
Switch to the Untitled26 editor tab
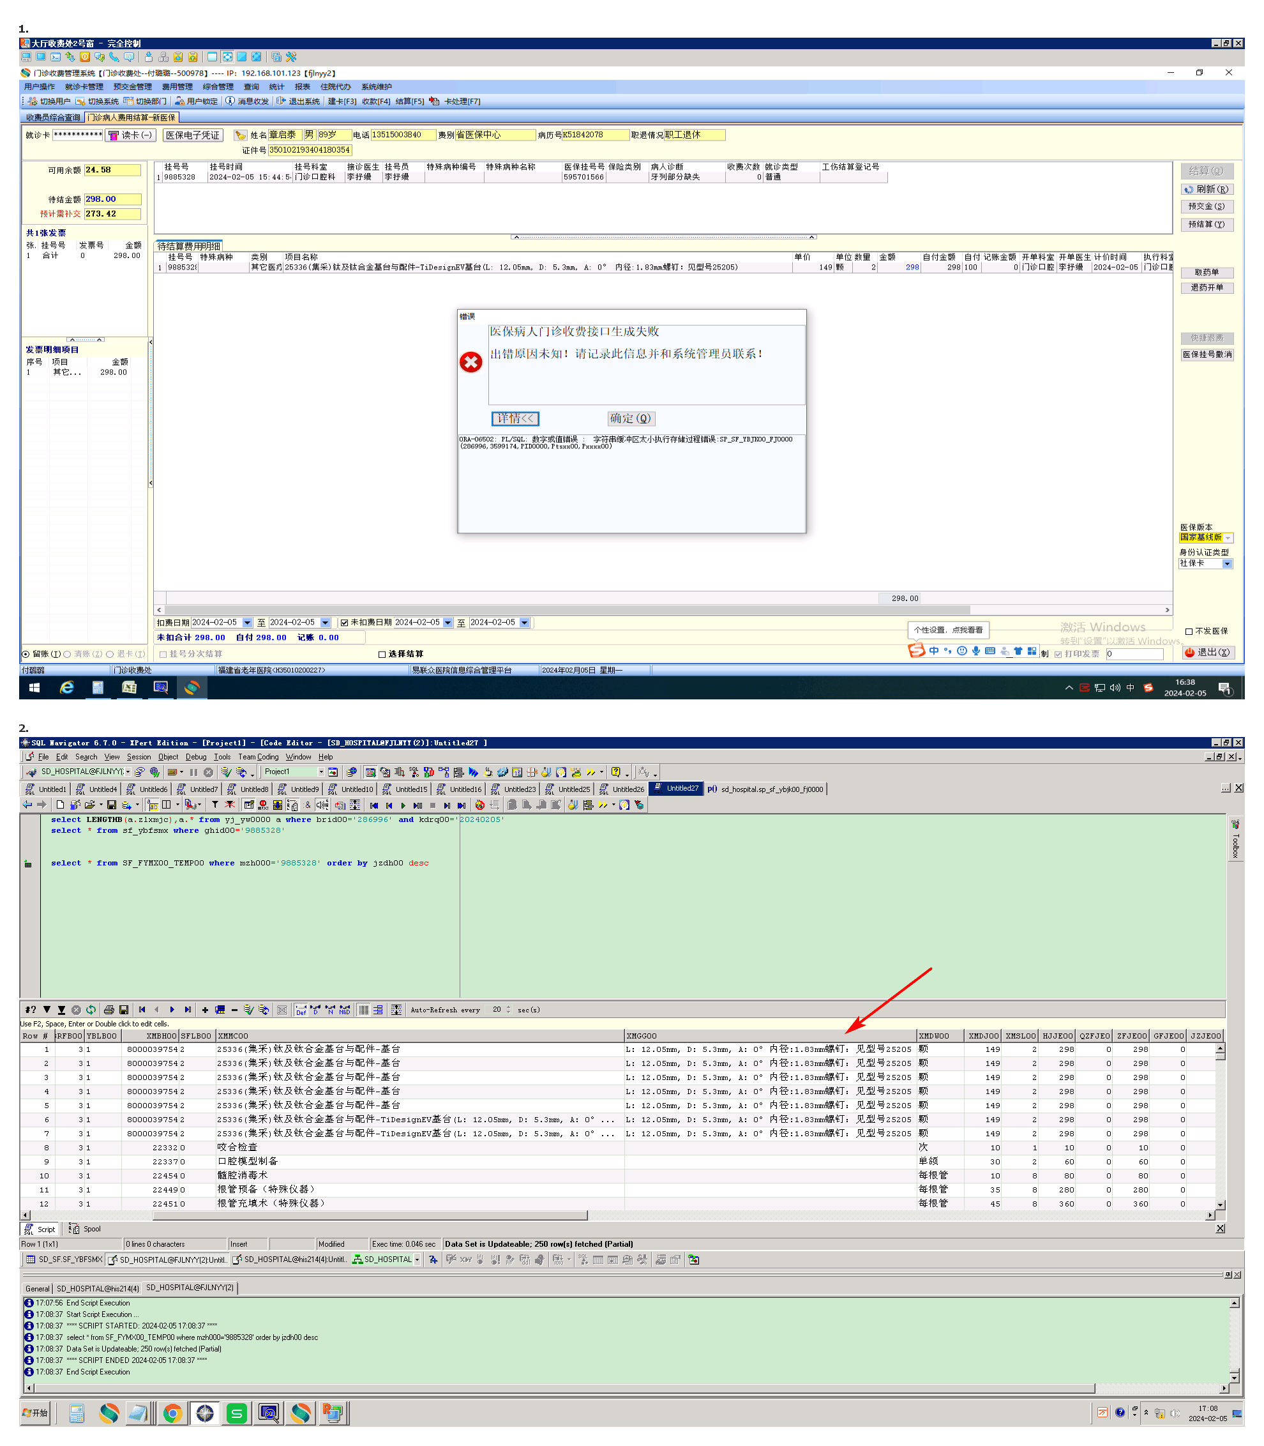[x=621, y=789]
